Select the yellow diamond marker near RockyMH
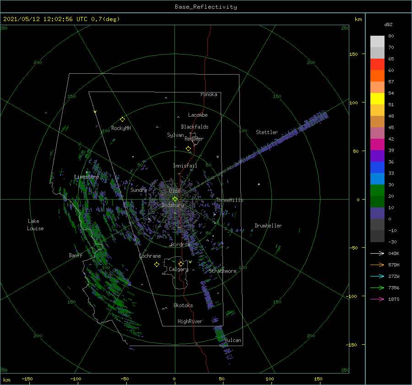The image size is (412, 385). click(122, 119)
